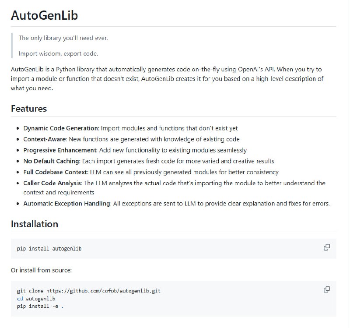The width and height of the screenshot is (350, 328).
Task: Click the "Or install from source:" text
Action: [x=41, y=270]
